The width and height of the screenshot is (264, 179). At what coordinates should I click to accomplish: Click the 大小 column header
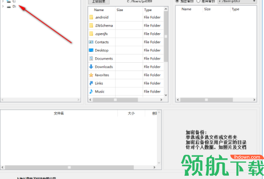click(131, 113)
